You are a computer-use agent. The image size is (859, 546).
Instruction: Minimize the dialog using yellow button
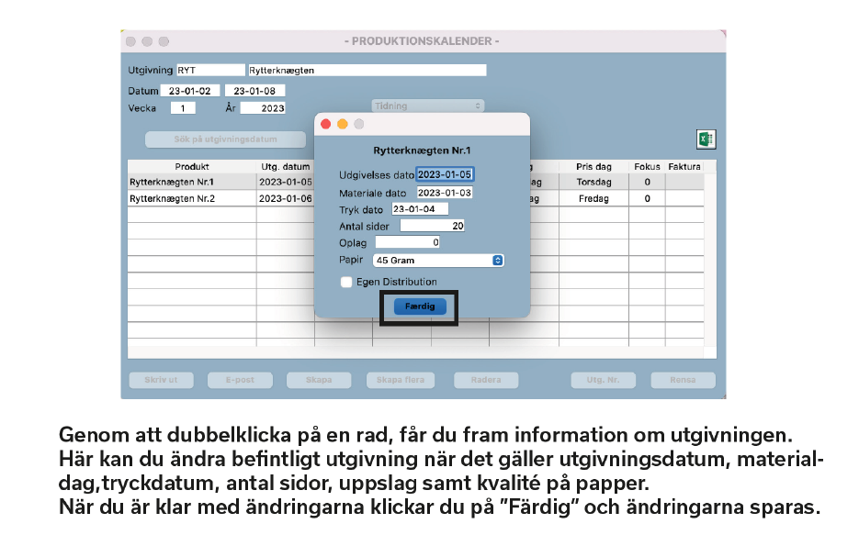pos(343,124)
